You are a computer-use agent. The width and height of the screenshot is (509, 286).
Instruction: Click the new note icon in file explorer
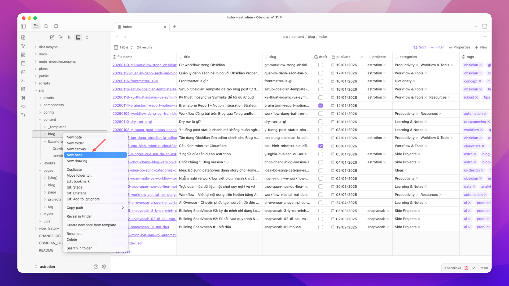coord(52,37)
